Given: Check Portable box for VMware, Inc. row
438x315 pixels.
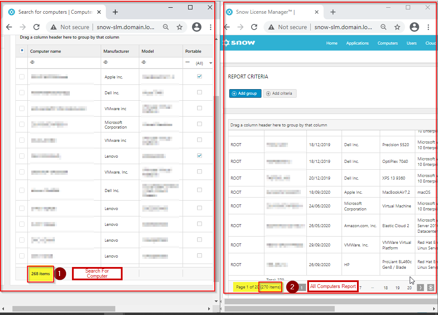Looking at the screenshot, I should point(199,171).
